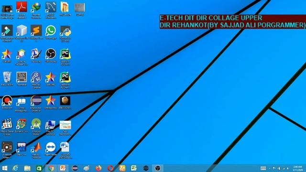Switch to OBS Studio on the taskbar
Screen dimensions: 306x172
[x=158, y=168]
